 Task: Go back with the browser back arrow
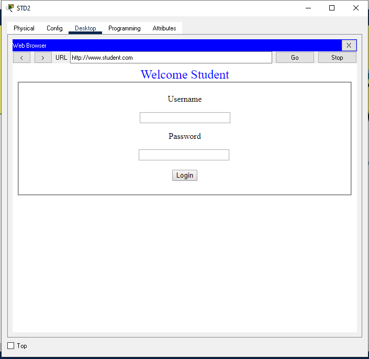pos(21,58)
